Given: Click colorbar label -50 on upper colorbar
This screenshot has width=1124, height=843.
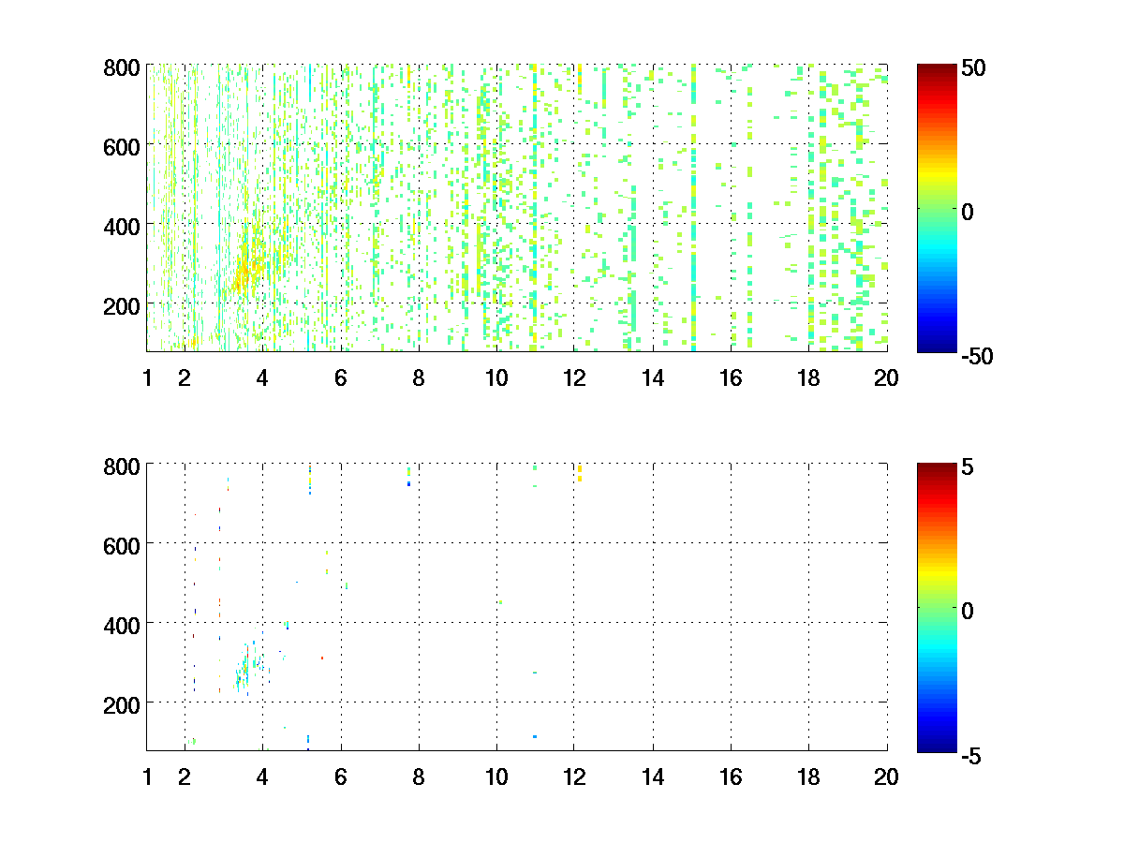Looking at the screenshot, I should (x=977, y=356).
